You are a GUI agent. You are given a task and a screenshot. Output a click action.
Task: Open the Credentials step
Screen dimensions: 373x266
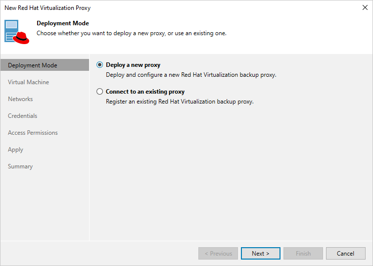[23, 116]
